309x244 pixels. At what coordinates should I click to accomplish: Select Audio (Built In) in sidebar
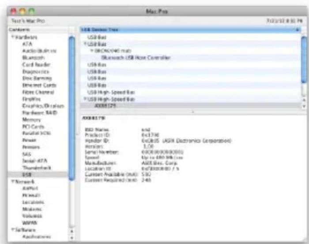[x=39, y=51]
